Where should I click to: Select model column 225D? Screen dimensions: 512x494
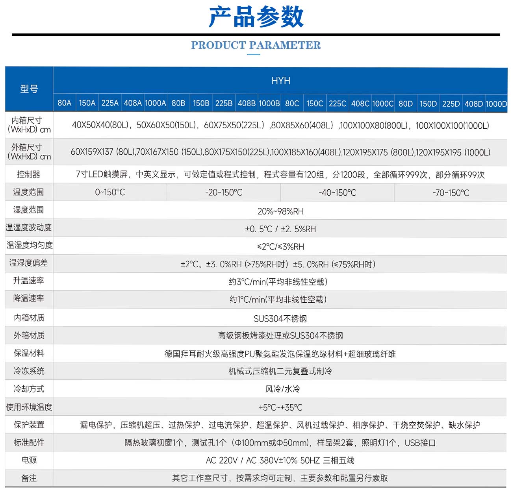click(x=451, y=103)
